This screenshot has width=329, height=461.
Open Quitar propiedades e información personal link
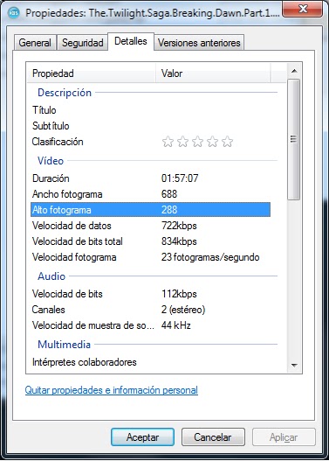click(x=112, y=390)
